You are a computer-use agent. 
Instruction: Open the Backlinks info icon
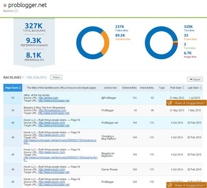click(16, 11)
